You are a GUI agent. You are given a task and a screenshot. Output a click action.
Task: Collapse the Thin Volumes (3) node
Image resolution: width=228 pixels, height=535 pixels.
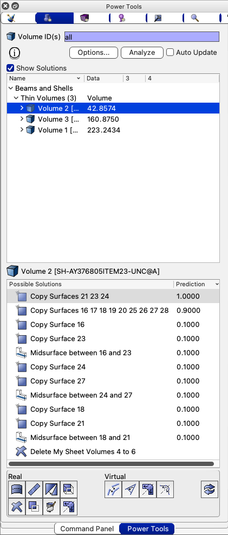16,98
